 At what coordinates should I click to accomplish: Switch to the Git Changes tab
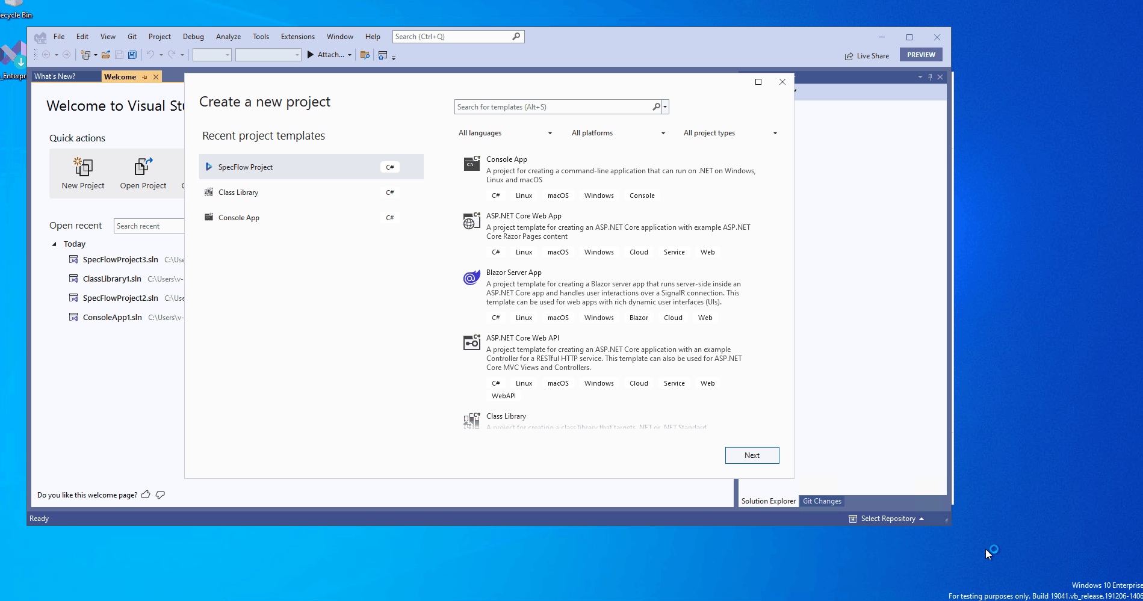tap(822, 501)
